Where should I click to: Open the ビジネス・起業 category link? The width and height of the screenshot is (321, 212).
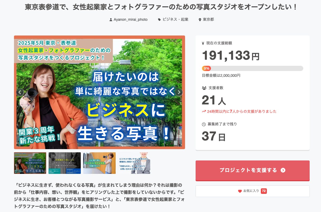point(175,20)
